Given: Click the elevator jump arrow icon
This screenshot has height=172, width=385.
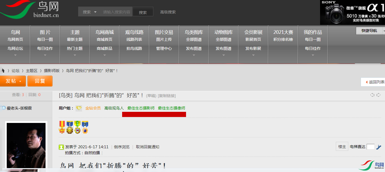Looking at the screenshot, I should pos(379,147).
